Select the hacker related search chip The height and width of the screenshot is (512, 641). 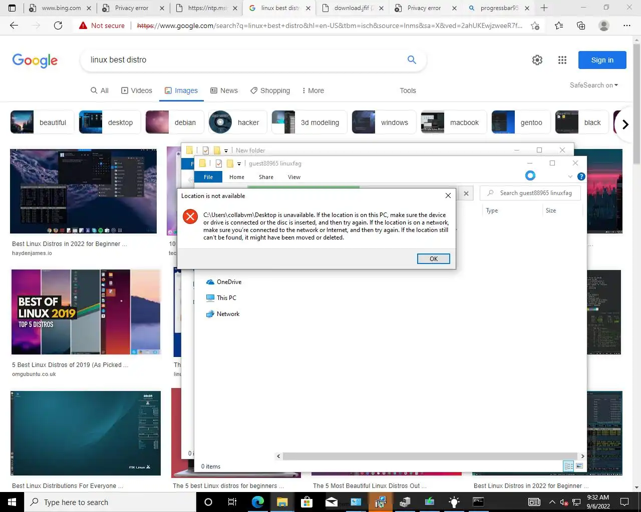pos(237,122)
